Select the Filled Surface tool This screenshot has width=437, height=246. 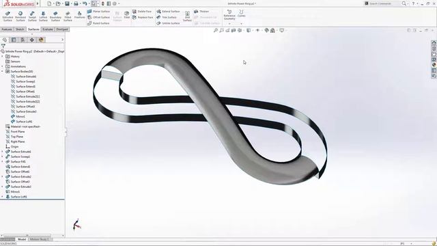[x=68, y=16]
